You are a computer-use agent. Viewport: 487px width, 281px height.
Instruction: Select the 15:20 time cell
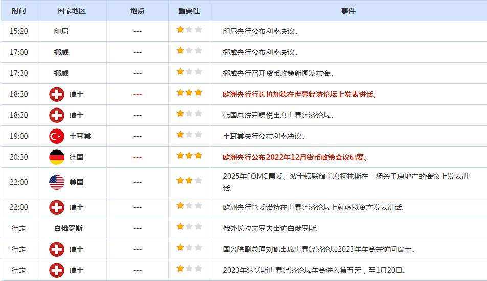tap(18, 31)
